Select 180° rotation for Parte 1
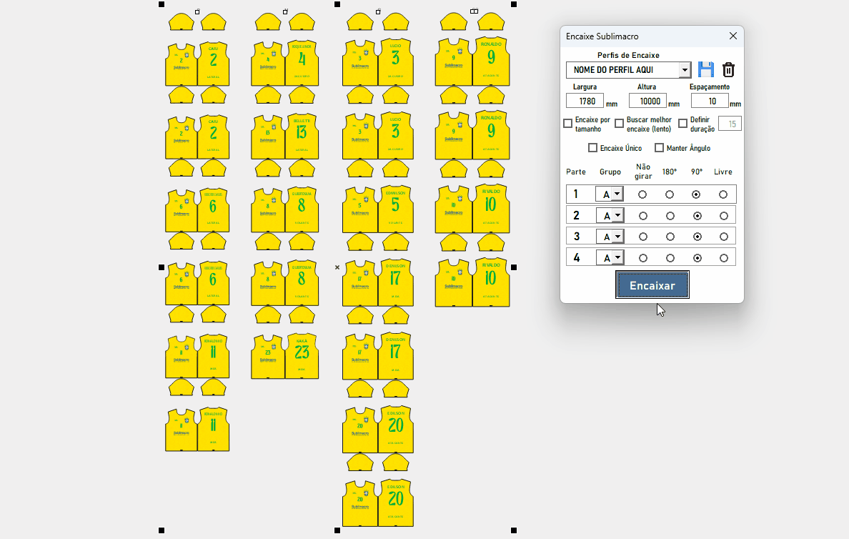The height and width of the screenshot is (539, 849). tap(670, 194)
